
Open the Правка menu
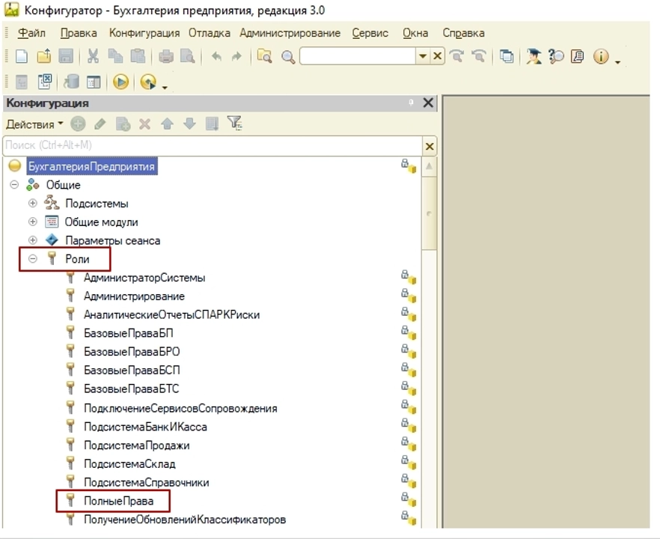(79, 33)
